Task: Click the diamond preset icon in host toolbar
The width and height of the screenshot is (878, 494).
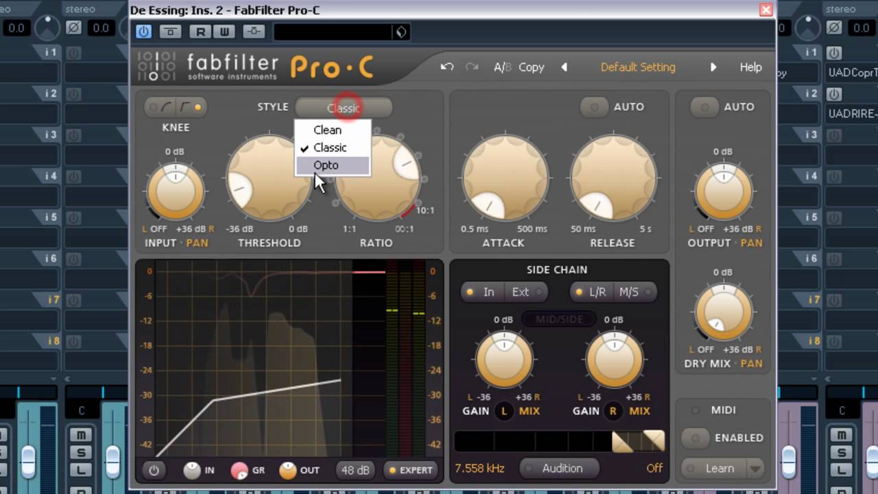Action: click(401, 32)
